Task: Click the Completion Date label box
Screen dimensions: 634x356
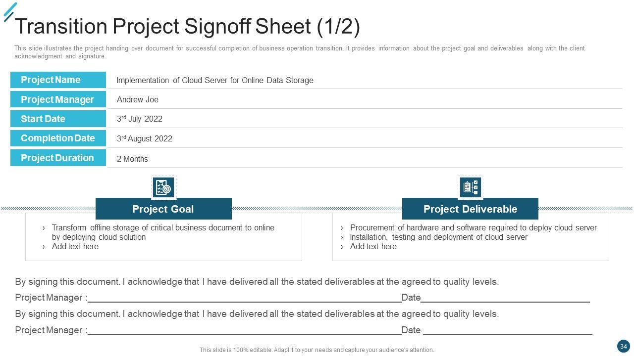Action: (x=58, y=138)
